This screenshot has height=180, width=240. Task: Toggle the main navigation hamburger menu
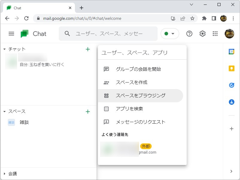(11, 34)
